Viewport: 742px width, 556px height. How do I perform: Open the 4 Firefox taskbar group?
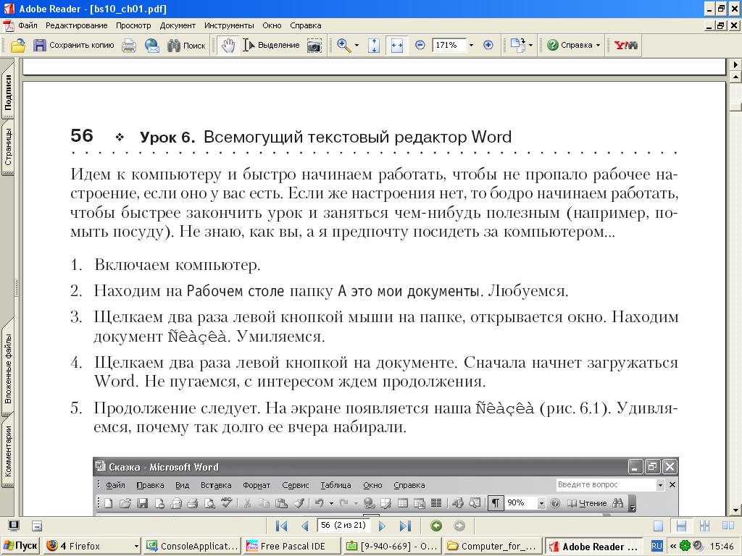92,546
